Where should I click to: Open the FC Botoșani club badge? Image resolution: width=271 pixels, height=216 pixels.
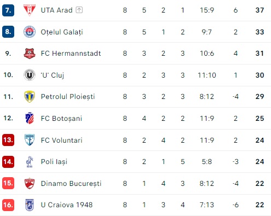30,118
